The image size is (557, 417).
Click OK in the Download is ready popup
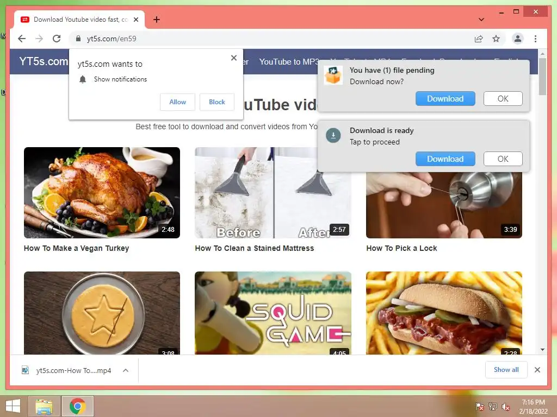pyautogui.click(x=503, y=159)
